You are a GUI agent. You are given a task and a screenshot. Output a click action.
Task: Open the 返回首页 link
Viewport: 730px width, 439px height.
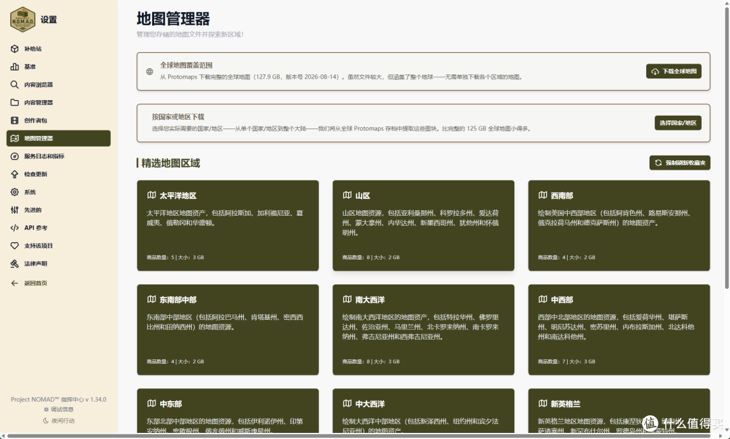pos(59,283)
